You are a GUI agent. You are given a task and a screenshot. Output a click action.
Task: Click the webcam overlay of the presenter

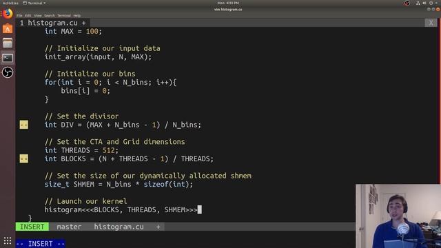coord(398,216)
